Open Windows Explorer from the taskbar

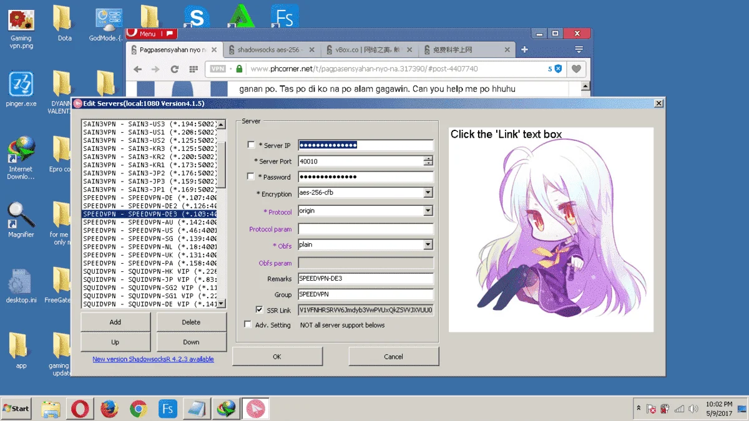pos(51,409)
